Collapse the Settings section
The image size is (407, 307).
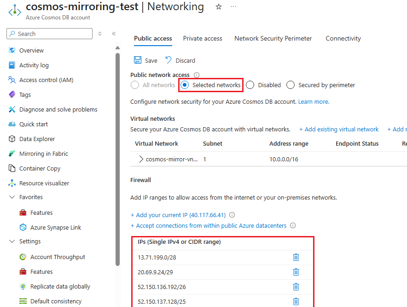click(12, 241)
